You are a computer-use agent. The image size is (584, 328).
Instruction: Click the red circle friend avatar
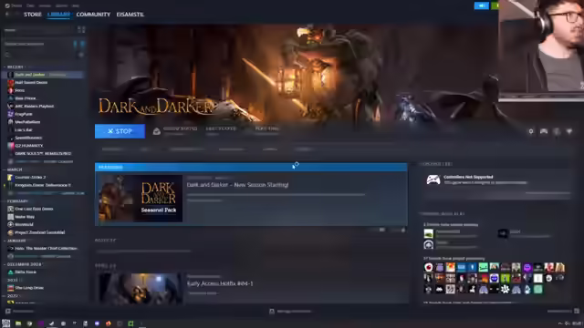[x=429, y=267]
